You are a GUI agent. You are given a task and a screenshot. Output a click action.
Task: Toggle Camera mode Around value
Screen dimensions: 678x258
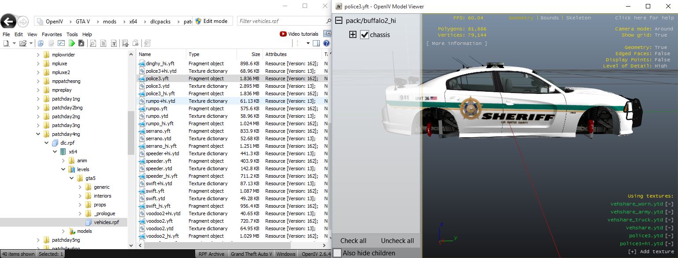[663, 29]
